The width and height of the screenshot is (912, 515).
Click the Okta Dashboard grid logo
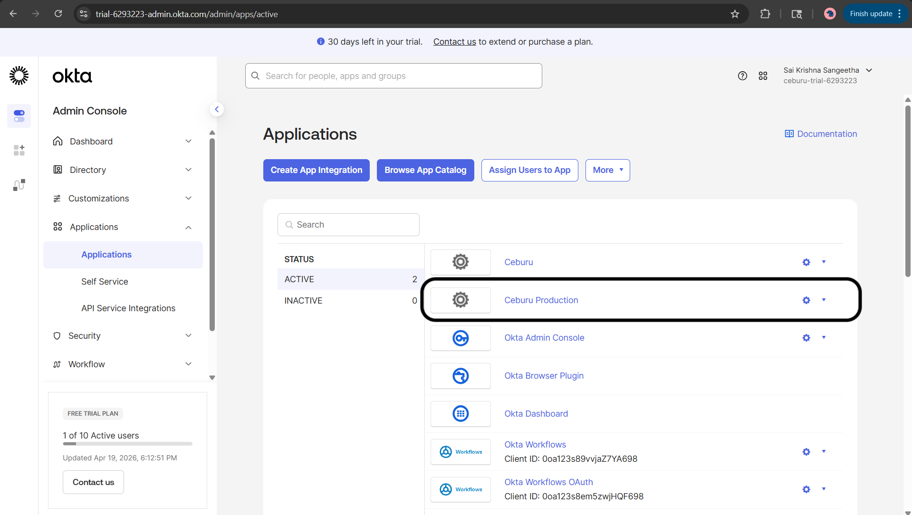click(461, 414)
